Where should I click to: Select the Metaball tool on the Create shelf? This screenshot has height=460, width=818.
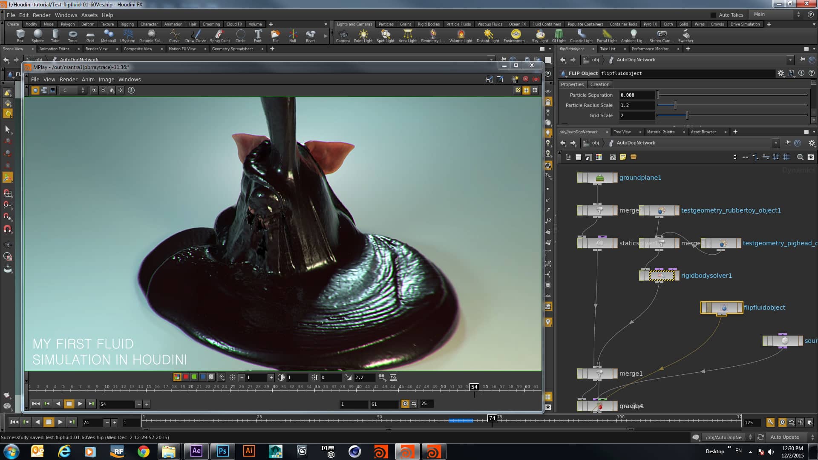coord(108,36)
